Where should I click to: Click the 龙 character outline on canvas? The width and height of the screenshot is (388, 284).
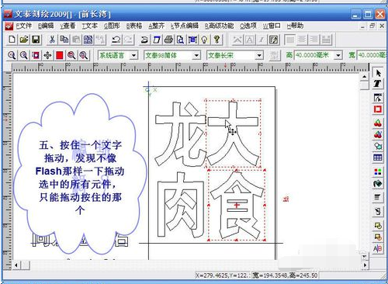(180, 133)
